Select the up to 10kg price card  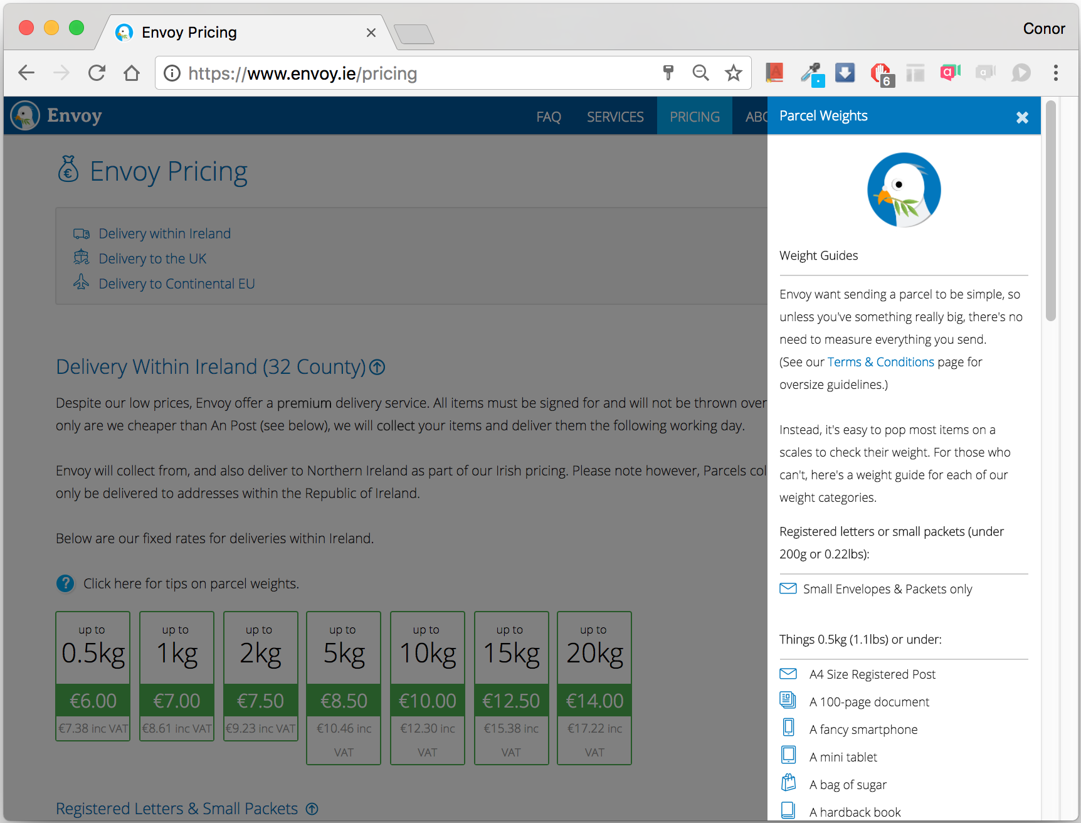coord(428,688)
